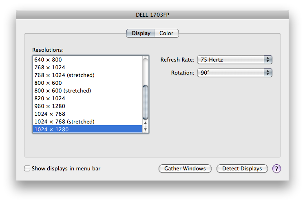Viewport: 305px width, 203px height.
Task: Switch to the Color tab
Action: pos(166,33)
